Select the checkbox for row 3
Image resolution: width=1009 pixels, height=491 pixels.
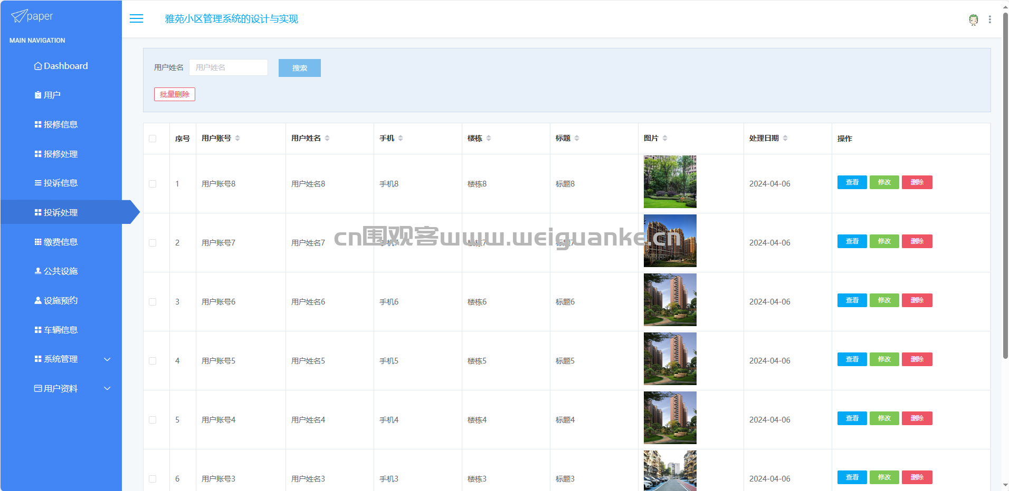coord(153,302)
